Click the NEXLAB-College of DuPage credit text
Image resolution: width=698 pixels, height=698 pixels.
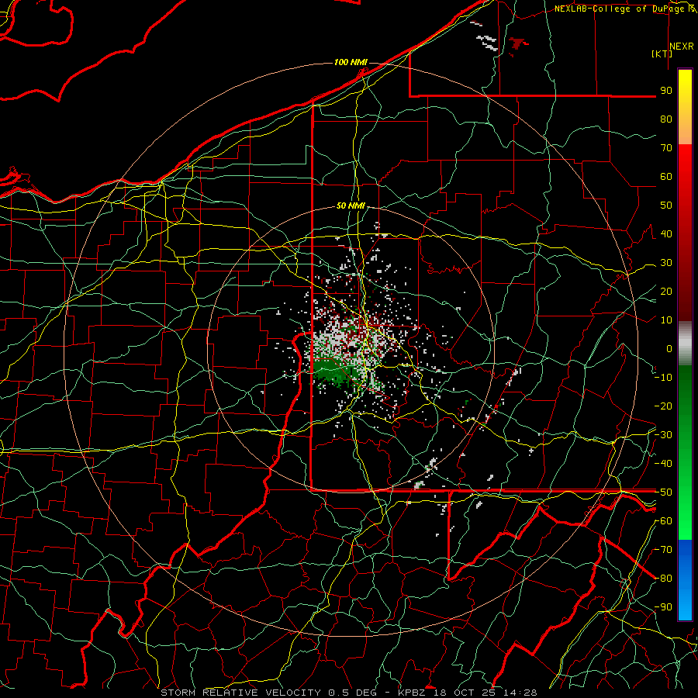[620, 9]
